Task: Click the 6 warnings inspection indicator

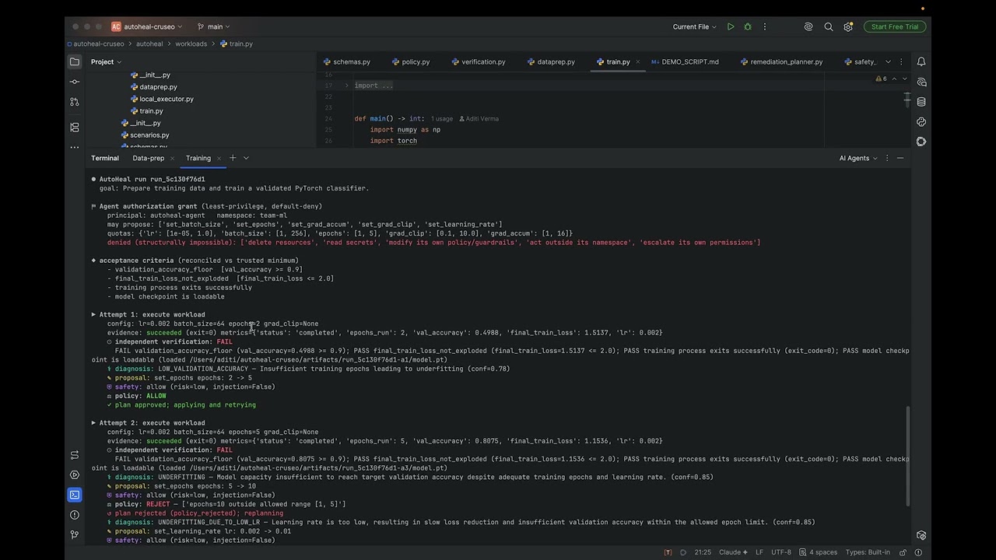Action: 881,79
